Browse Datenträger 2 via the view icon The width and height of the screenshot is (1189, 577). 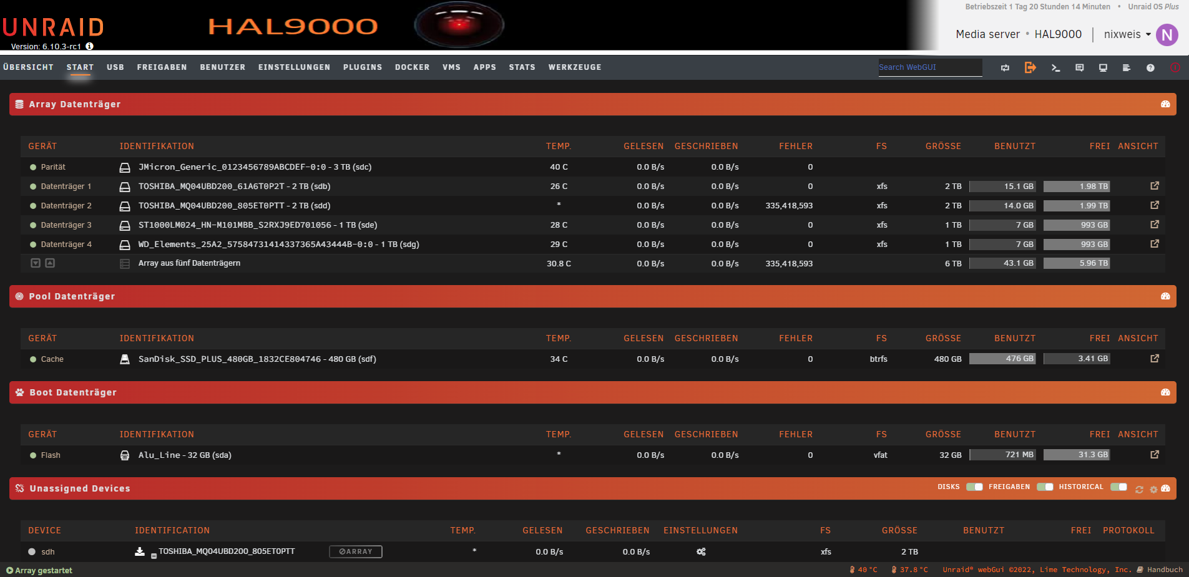click(1155, 205)
